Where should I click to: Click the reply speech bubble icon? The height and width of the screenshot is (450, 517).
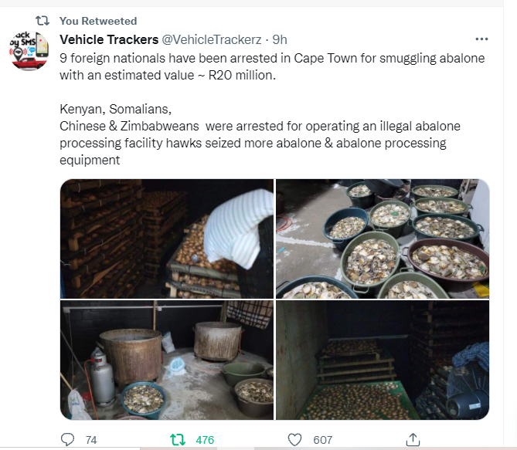click(67, 440)
